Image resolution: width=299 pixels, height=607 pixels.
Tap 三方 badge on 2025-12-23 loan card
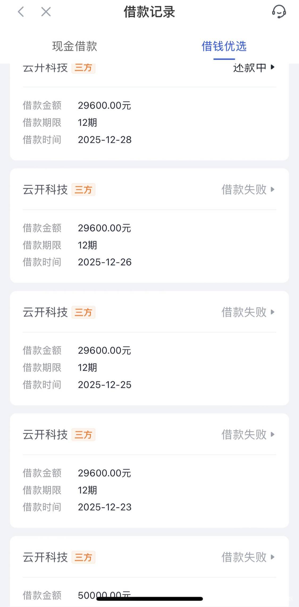pyautogui.click(x=83, y=435)
